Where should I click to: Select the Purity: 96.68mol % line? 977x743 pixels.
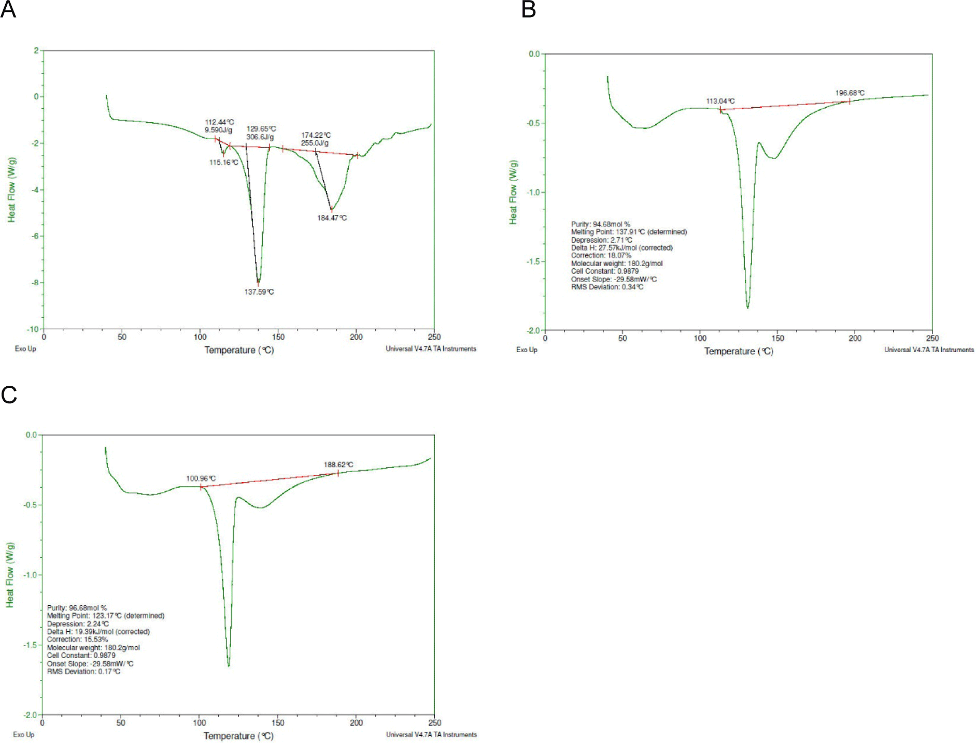(77, 608)
